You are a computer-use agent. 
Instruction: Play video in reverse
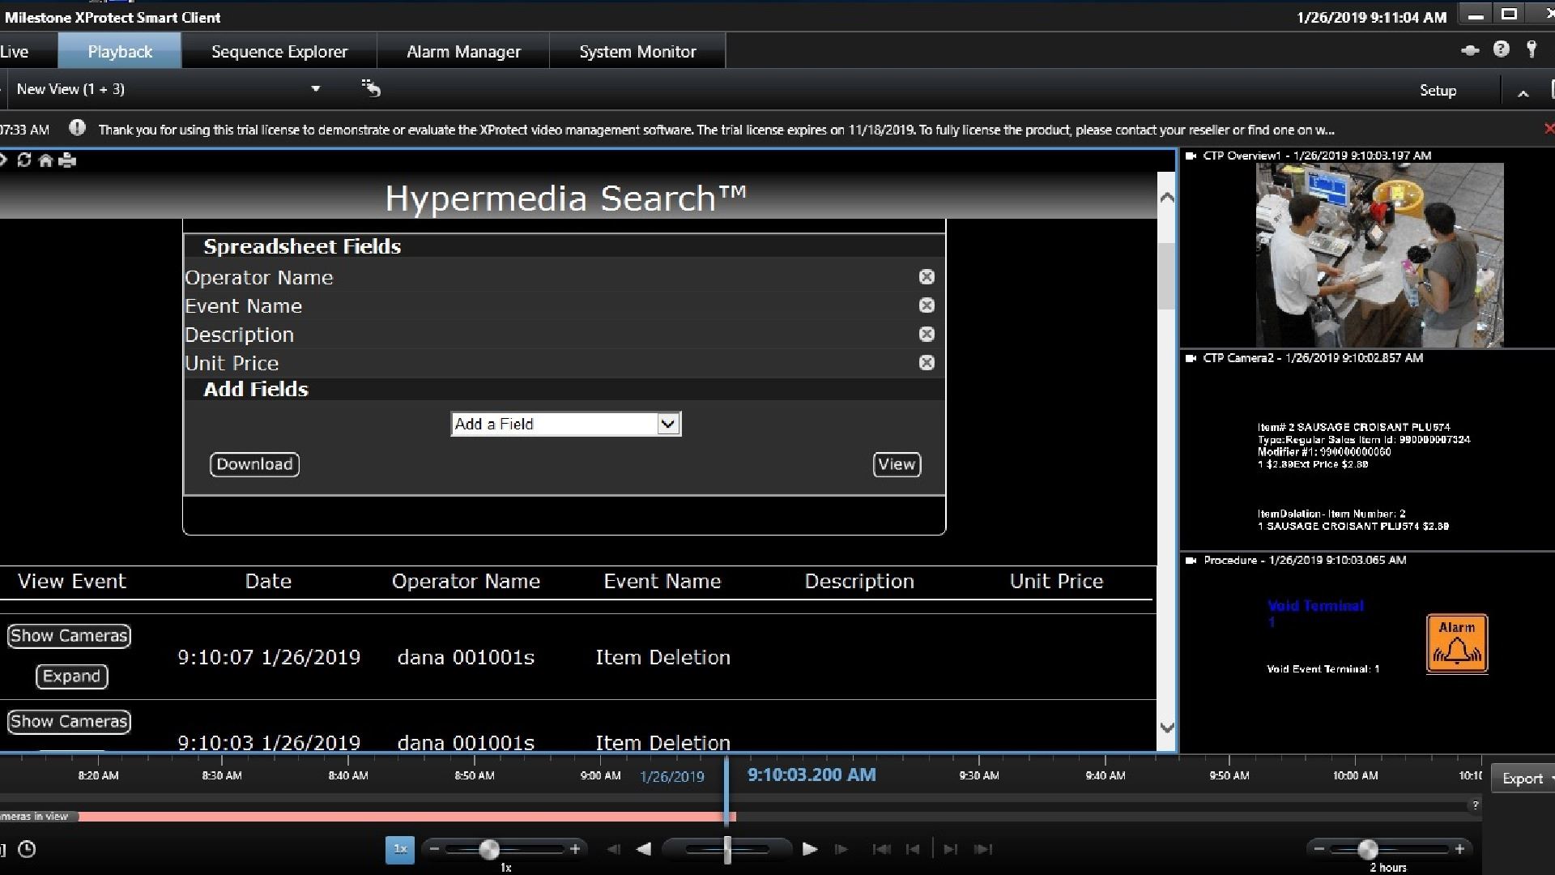(644, 849)
